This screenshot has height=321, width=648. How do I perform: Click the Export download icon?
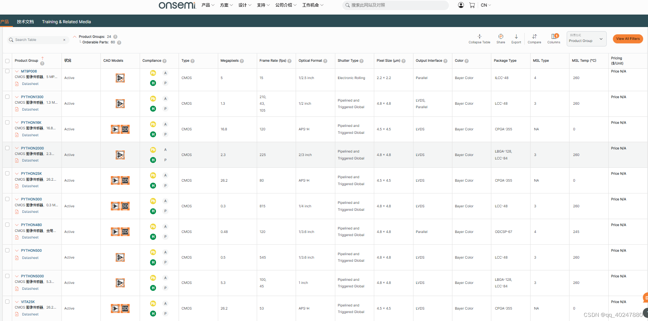[516, 36]
